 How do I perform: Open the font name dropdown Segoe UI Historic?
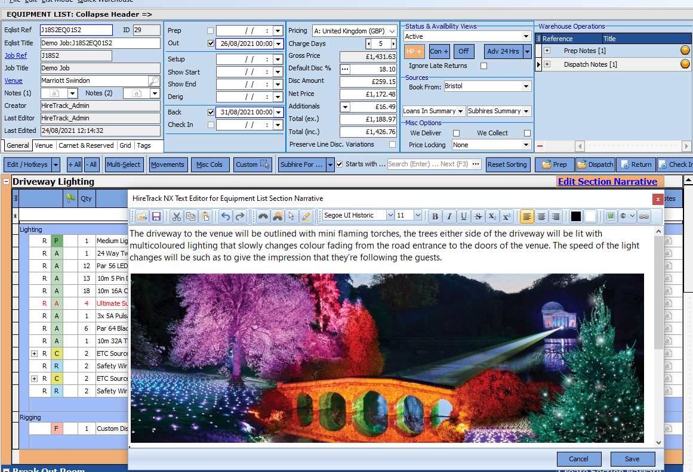(x=390, y=216)
